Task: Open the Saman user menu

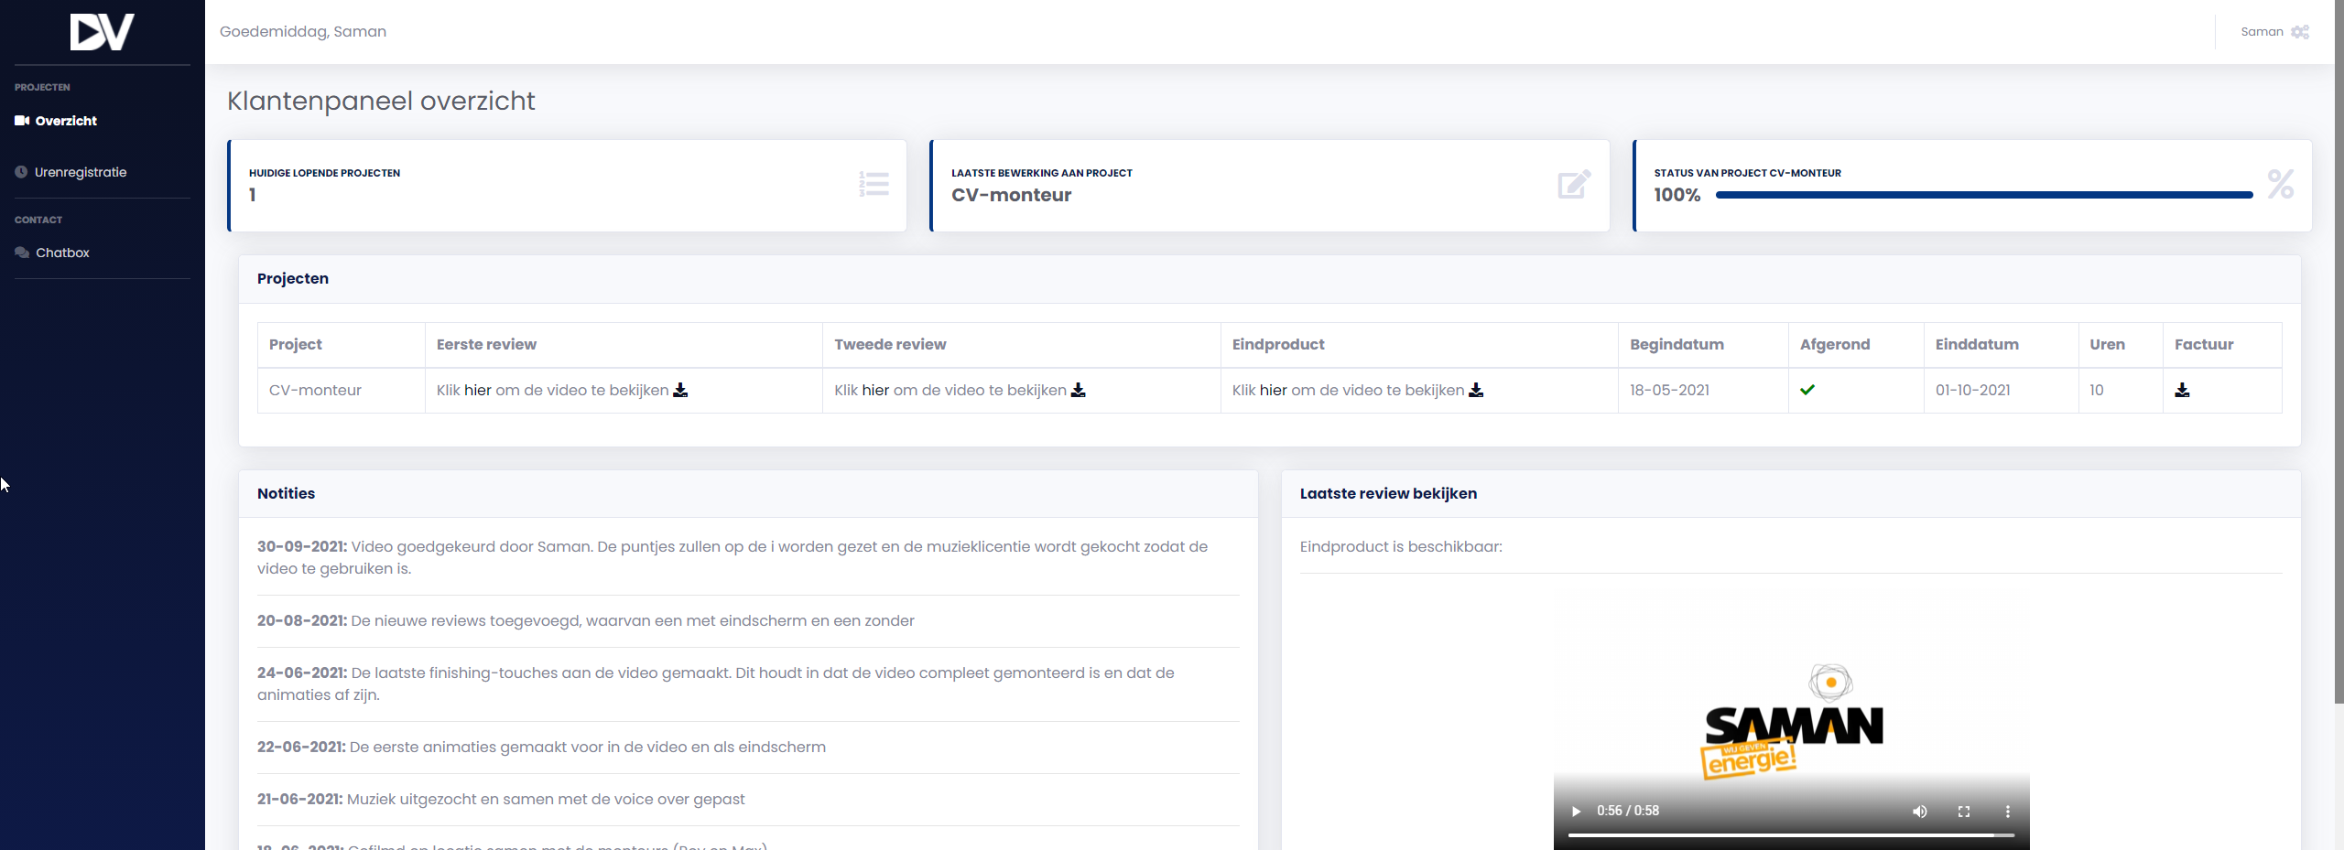Action: point(2262,32)
